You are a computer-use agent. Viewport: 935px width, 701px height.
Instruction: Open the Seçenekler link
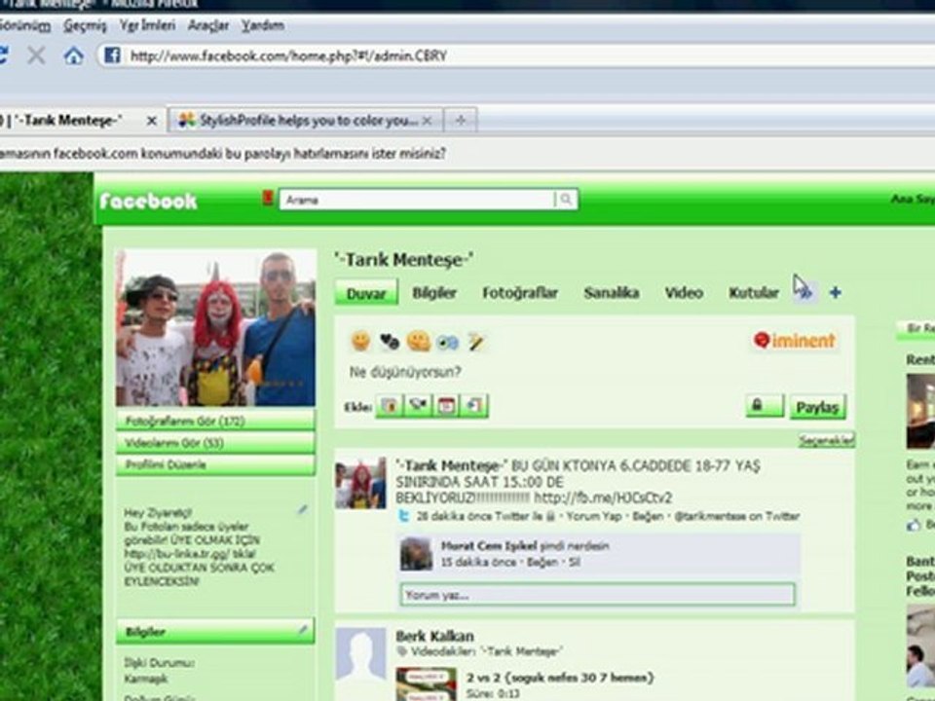(x=827, y=440)
